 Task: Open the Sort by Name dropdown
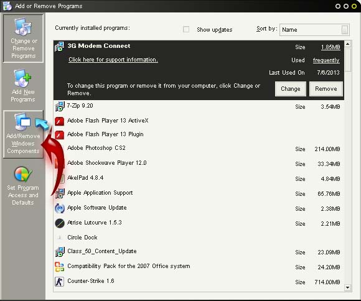(x=314, y=30)
